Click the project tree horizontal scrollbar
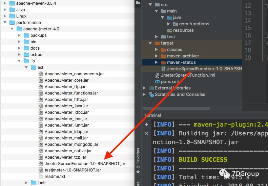This screenshot has width=268, height=186. (x=176, y=108)
